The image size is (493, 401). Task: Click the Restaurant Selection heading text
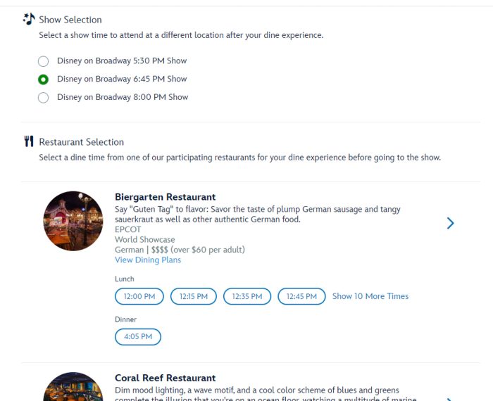[81, 142]
